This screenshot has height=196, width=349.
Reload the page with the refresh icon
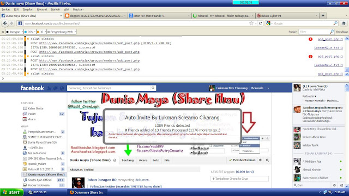click(260, 23)
